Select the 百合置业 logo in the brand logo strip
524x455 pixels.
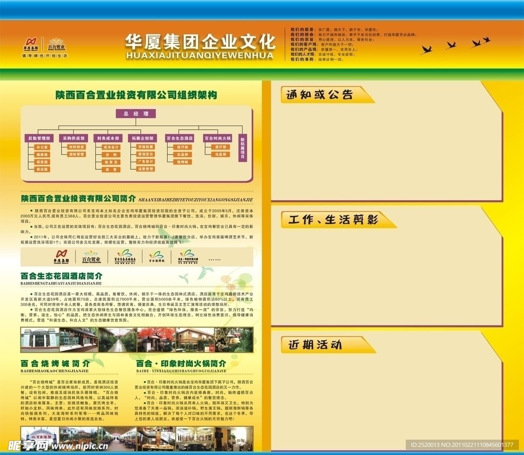91,256
